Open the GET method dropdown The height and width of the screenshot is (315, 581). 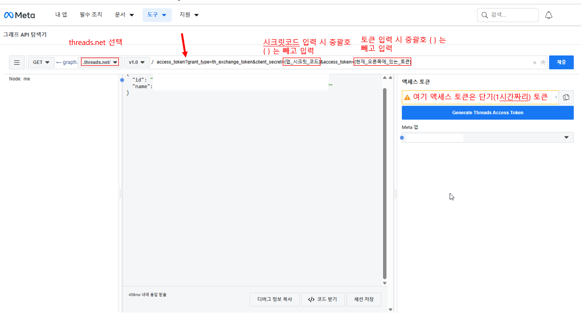click(41, 62)
